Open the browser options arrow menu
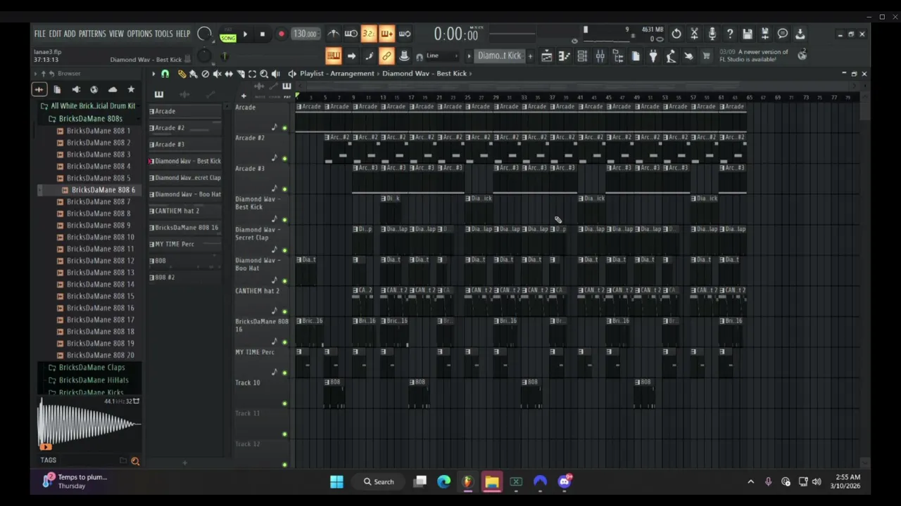The width and height of the screenshot is (901, 506). (x=35, y=73)
